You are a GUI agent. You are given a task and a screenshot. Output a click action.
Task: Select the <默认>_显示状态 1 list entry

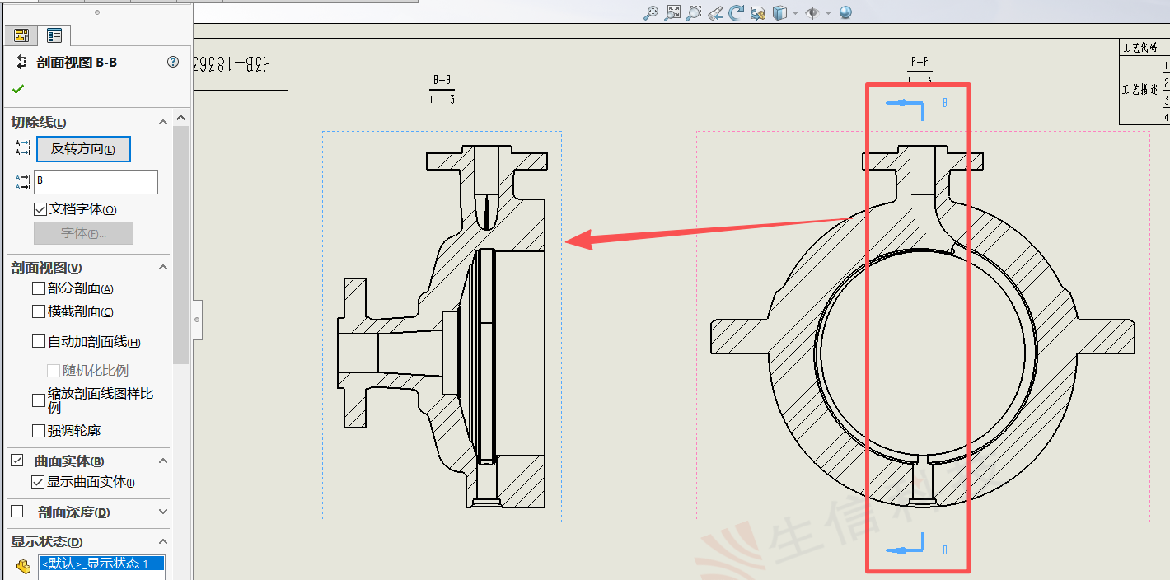[101, 564]
